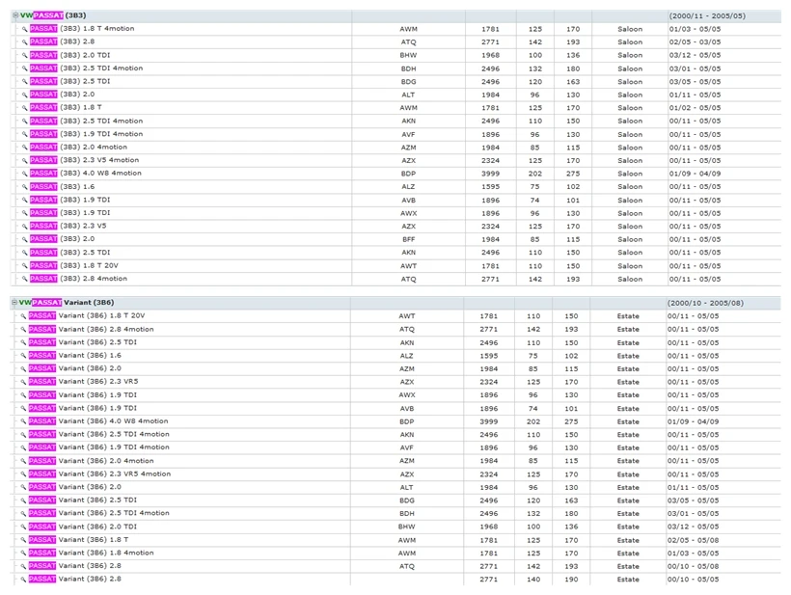Open PASSAT Variant (3B6) 2.0 ALT entry
Viewport: 791px width, 595px height.
point(75,487)
